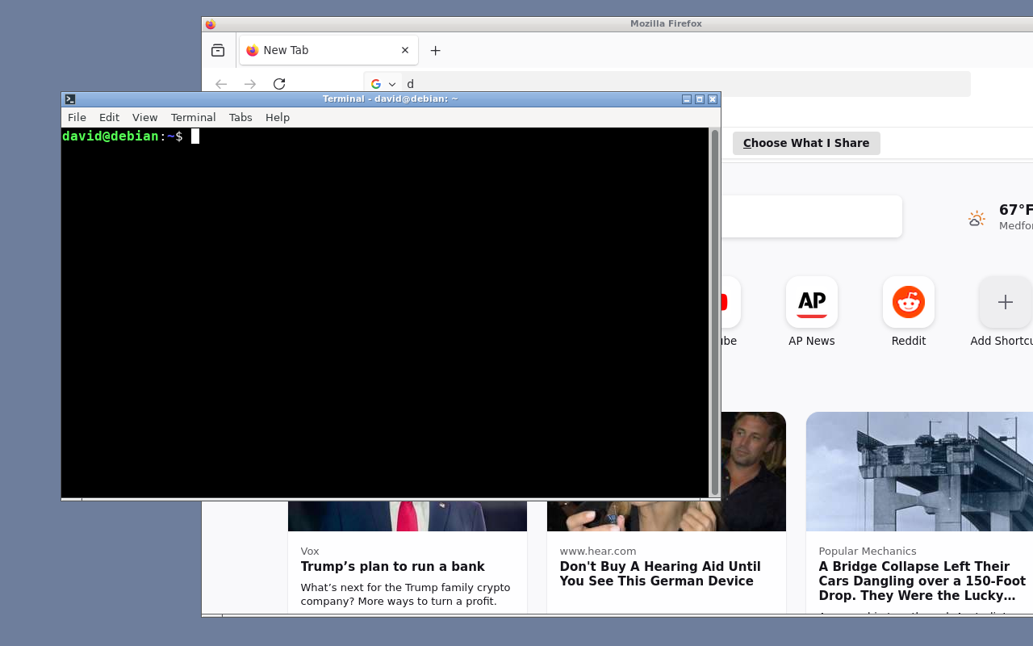Click the Add Shortcut plus tile
This screenshot has height=646, width=1033.
1006,302
